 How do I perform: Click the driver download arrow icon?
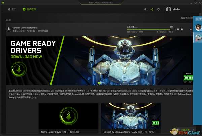[x=9, y=29]
